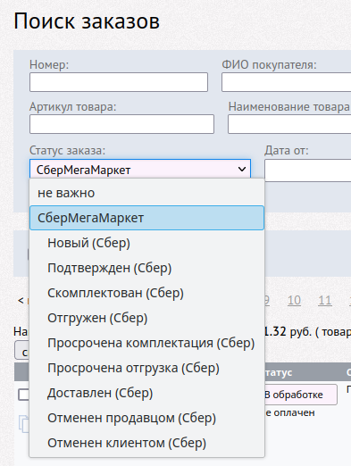
Task: Select Отгружен (Сбер) option
Action: [x=146, y=318]
